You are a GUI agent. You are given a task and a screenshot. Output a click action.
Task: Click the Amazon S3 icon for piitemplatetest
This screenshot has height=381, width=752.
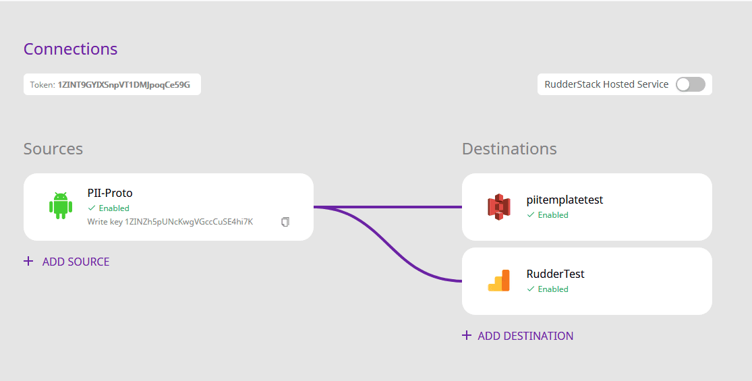tap(499, 206)
